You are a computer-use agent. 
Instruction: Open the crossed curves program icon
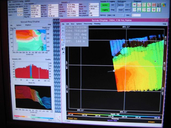pos(149,5)
